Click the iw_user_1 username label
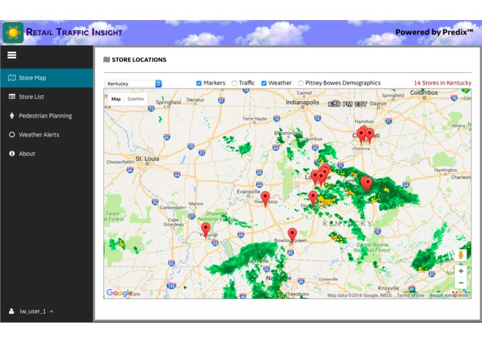Screen dimensions: 482x342 pos(33,312)
